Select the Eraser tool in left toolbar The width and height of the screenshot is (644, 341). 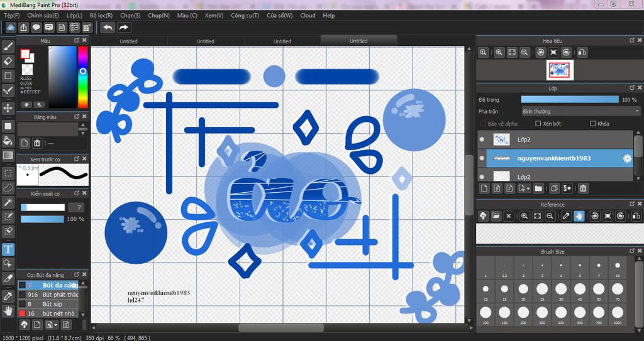[8, 61]
